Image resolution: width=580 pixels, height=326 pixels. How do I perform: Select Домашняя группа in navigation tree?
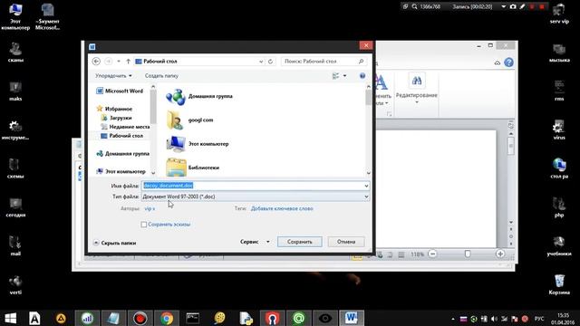(x=123, y=154)
